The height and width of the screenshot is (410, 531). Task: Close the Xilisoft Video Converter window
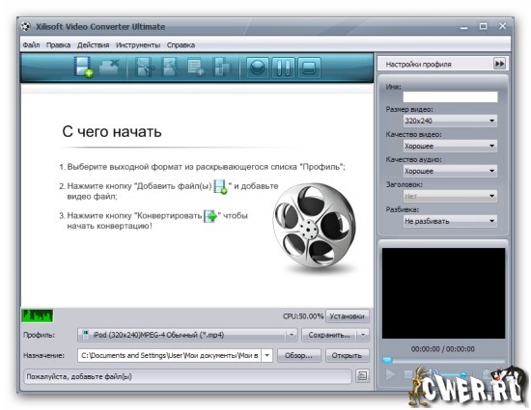[503, 26]
